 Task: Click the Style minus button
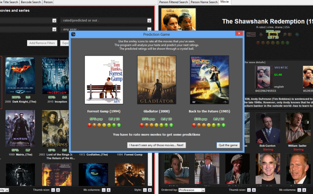click(x=145, y=190)
